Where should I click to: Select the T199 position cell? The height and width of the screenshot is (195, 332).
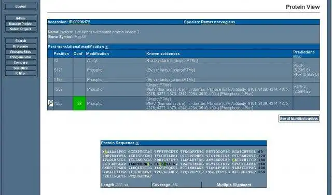coord(63,80)
